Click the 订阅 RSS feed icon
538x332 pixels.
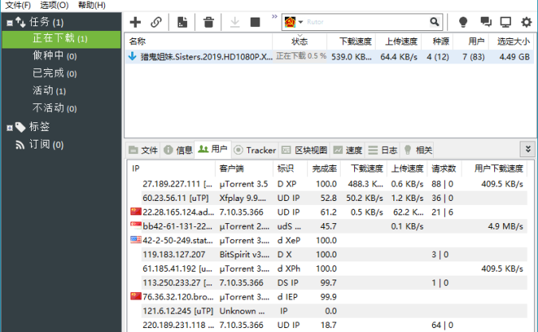coord(20,145)
